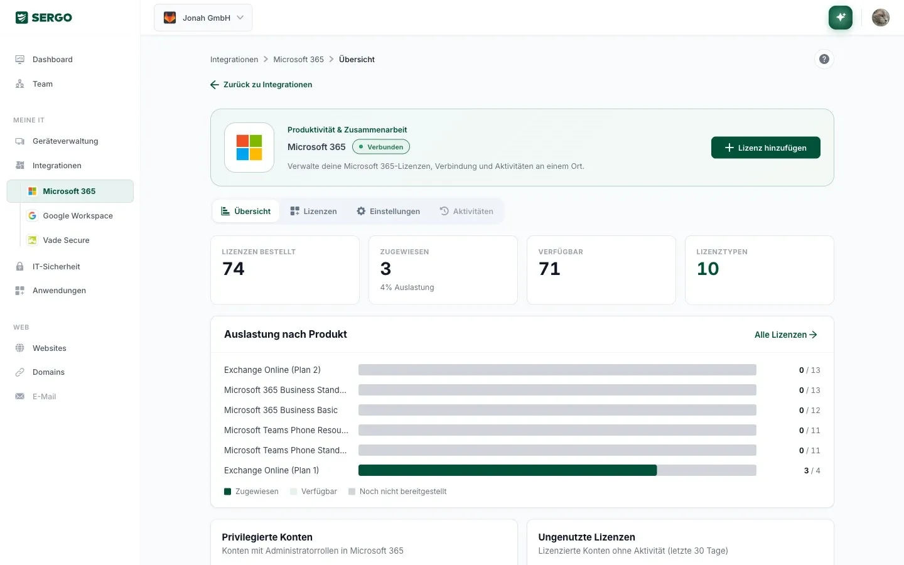This screenshot has width=904, height=565.
Task: Click the arrow next to Alle Lizenzen
Action: pyautogui.click(x=814, y=335)
